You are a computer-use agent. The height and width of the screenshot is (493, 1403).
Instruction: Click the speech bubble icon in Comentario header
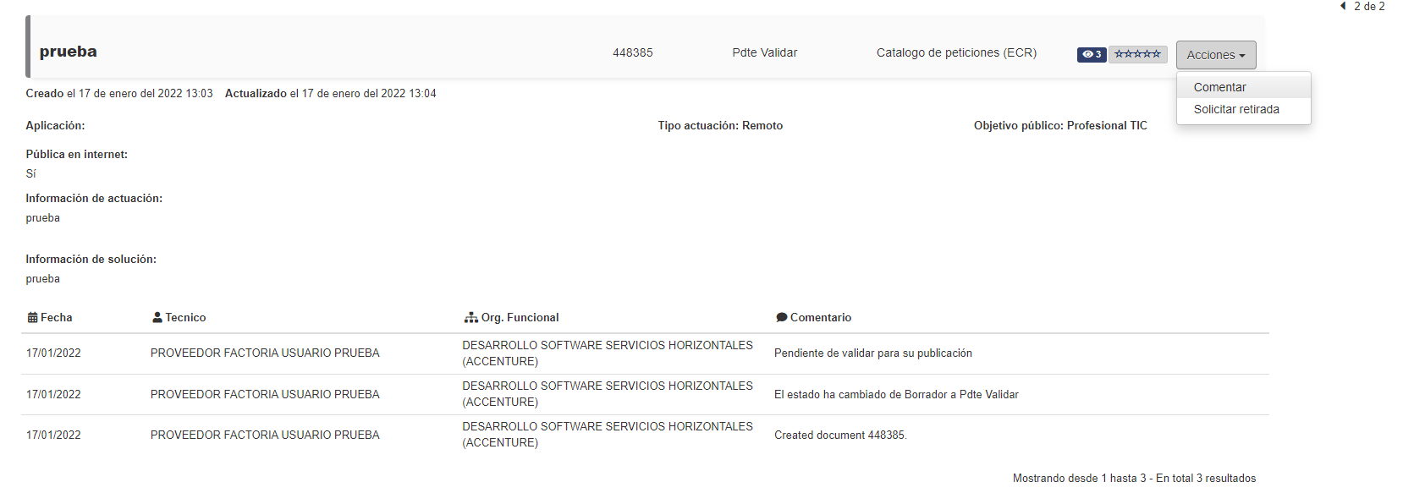781,317
